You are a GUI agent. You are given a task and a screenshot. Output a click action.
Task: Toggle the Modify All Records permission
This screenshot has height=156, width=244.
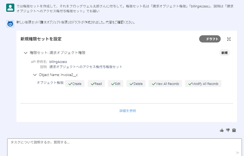(203, 84)
